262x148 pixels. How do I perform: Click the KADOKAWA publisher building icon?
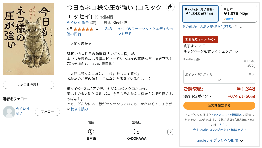pyautogui.click(x=136, y=132)
